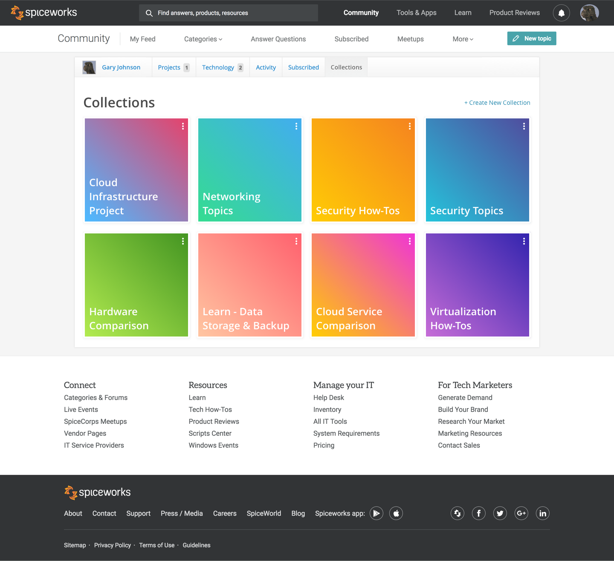Click the Community heading link
This screenshot has height=561, width=614.
pos(84,38)
